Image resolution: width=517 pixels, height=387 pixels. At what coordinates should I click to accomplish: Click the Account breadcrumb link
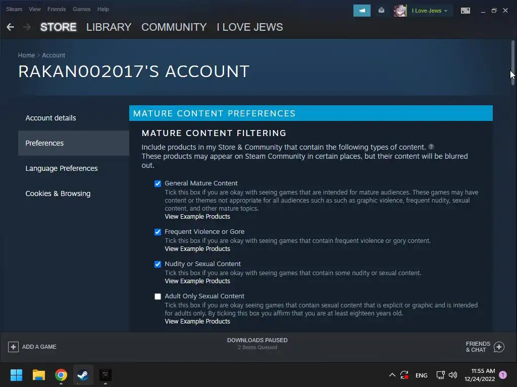54,55
